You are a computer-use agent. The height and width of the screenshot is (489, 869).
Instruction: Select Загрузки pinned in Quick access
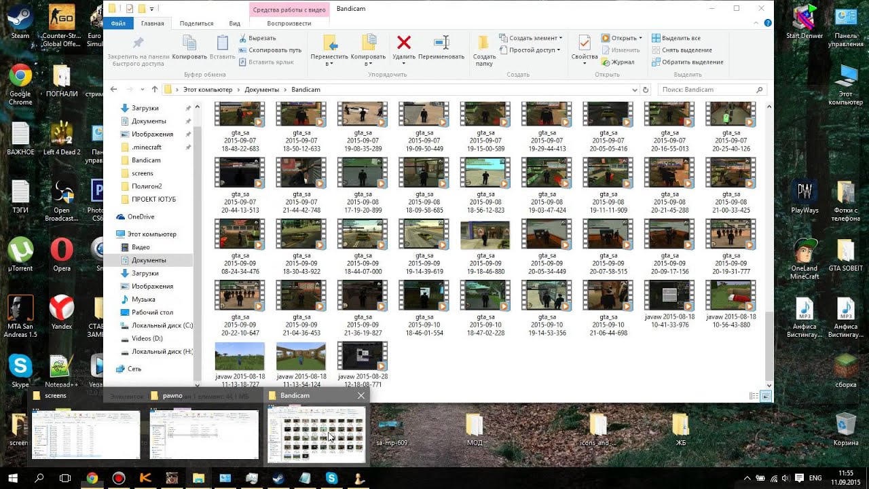click(145, 108)
